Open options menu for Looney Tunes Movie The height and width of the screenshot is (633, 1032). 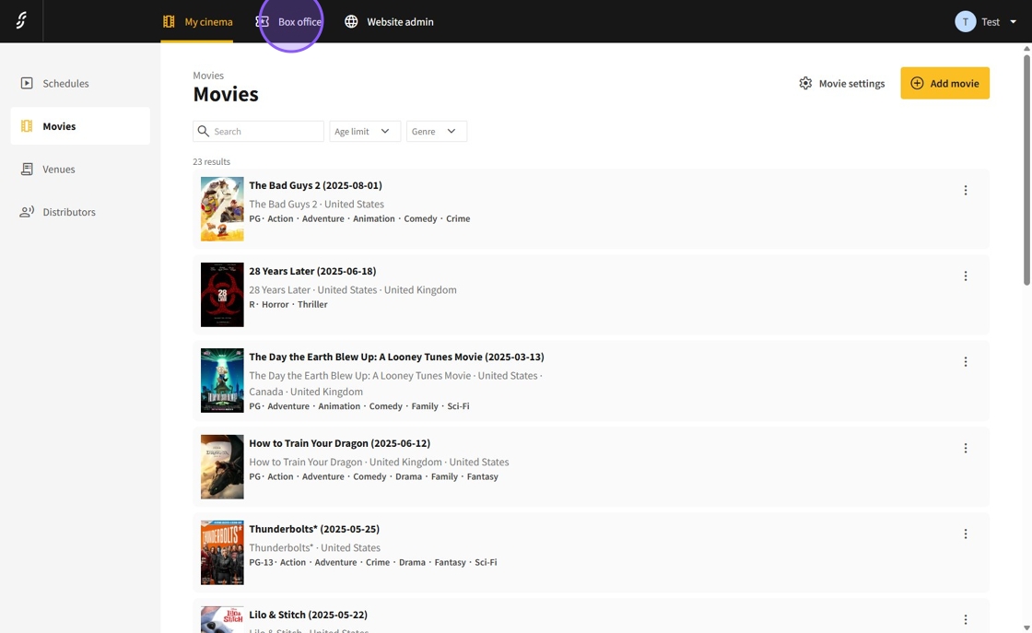click(x=965, y=362)
